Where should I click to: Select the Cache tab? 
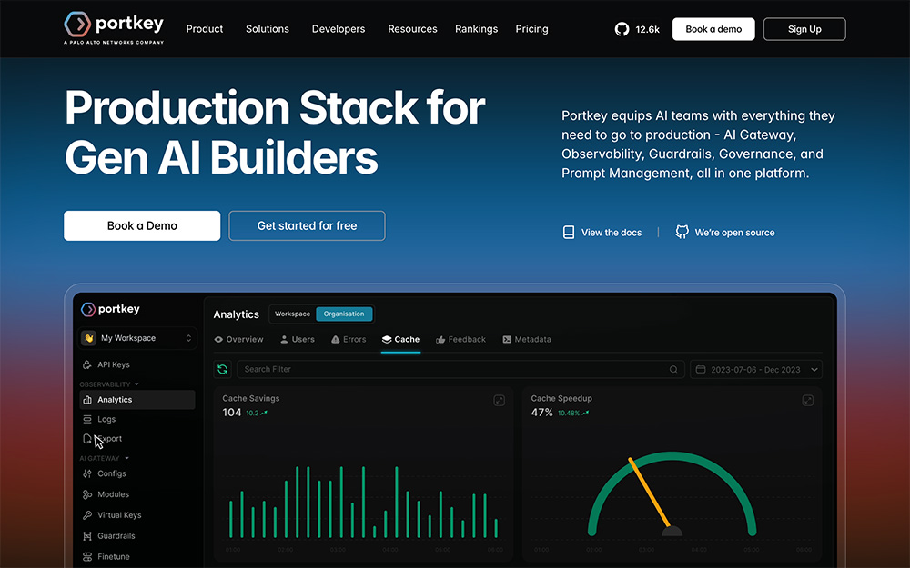click(x=400, y=340)
